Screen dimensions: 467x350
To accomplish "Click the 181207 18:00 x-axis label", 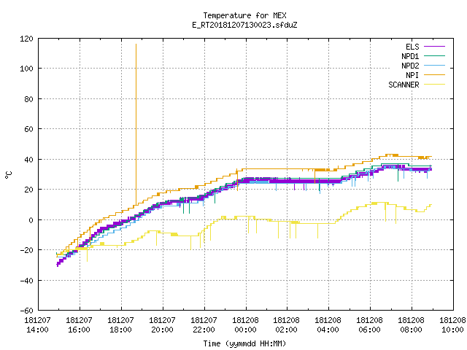I will point(120,325).
